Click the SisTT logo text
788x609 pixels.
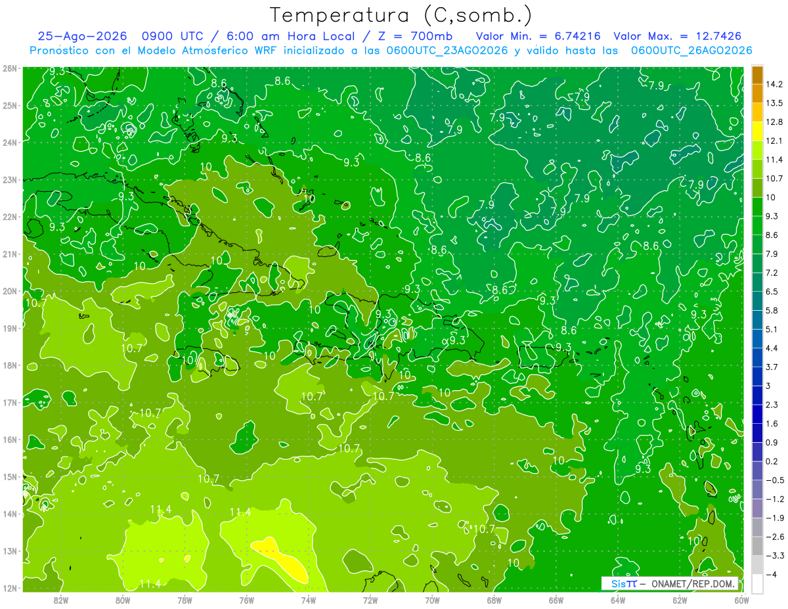pyautogui.click(x=623, y=583)
